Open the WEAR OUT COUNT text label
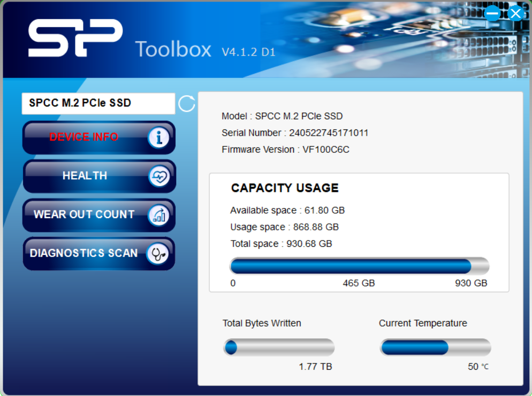This screenshot has width=532, height=396. pos(84,215)
